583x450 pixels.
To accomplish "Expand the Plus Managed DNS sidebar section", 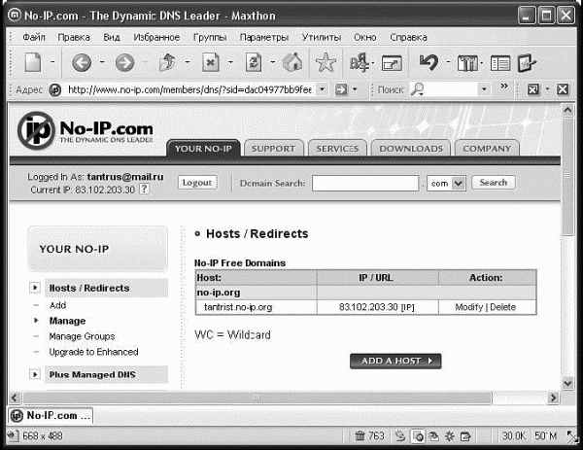I will pos(35,374).
